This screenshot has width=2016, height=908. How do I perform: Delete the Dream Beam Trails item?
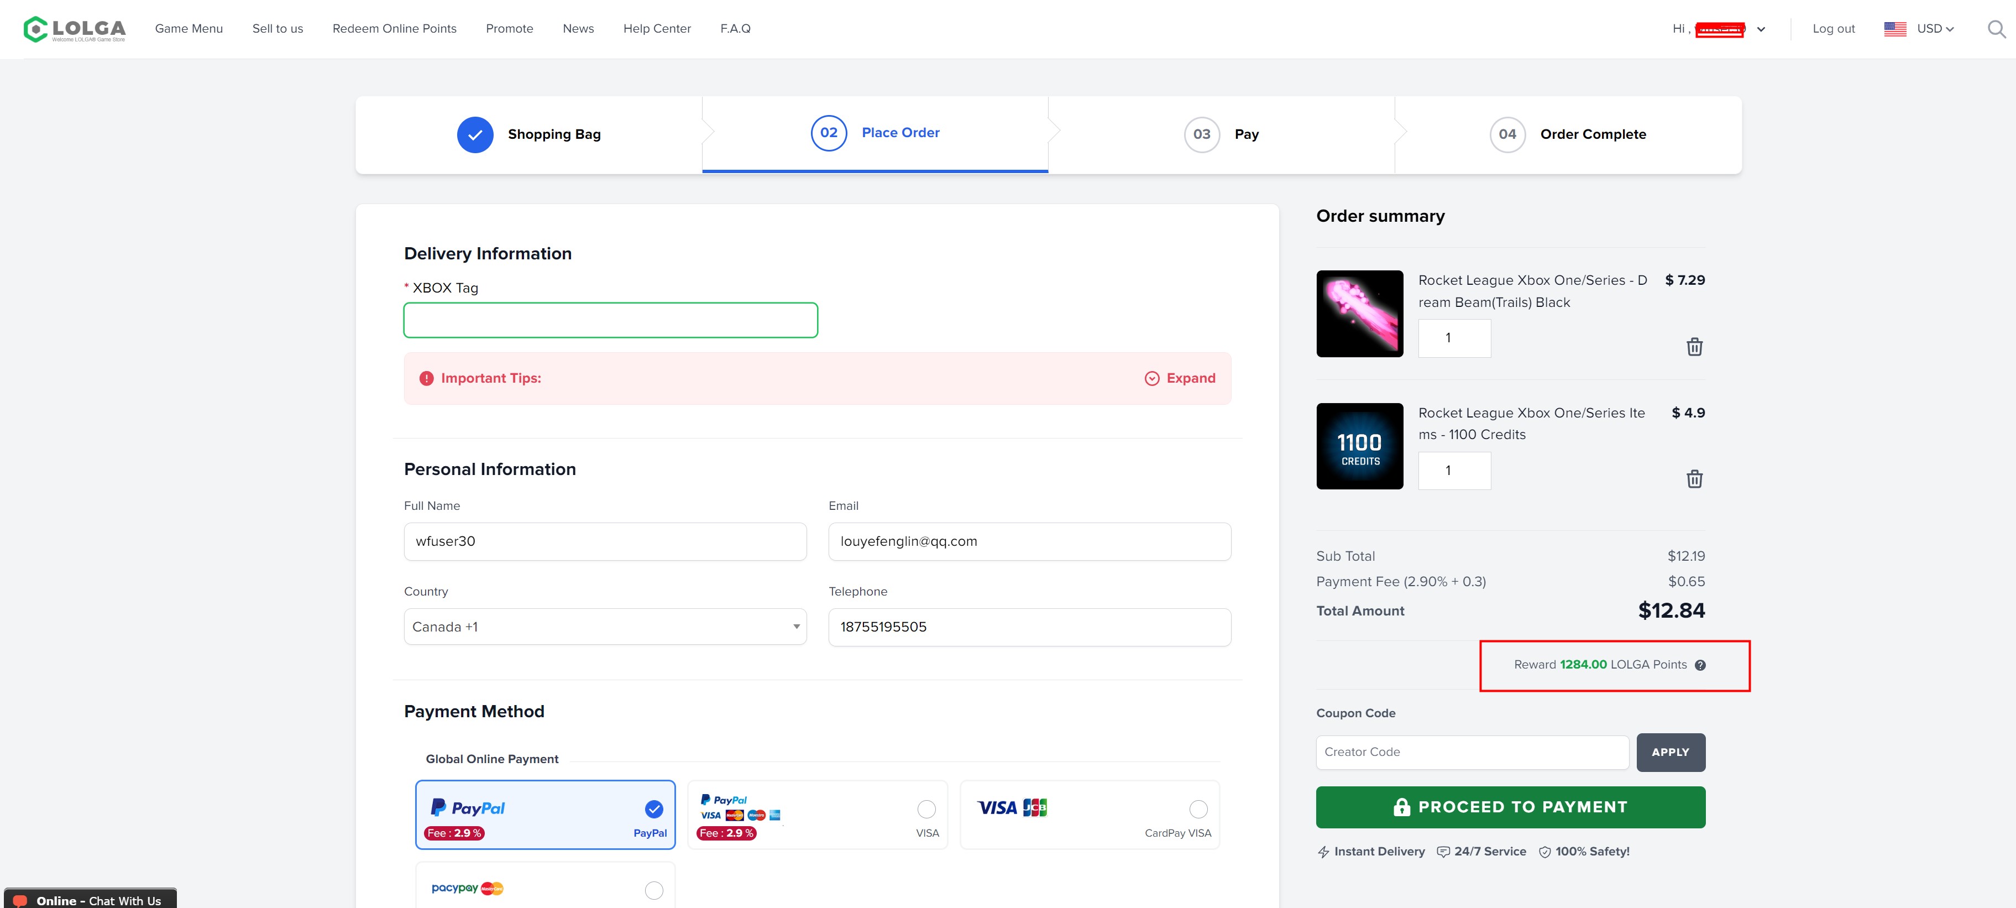click(1694, 347)
